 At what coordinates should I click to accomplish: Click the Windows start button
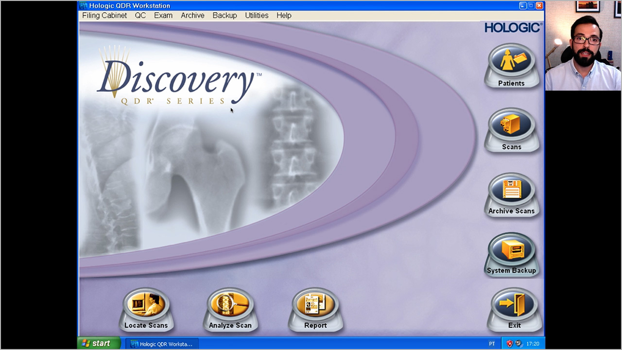(x=99, y=343)
